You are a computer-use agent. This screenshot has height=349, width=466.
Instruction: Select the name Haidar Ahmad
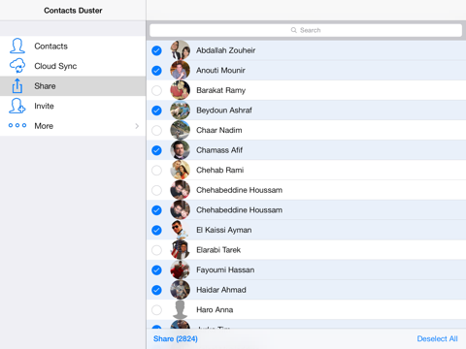pos(221,290)
